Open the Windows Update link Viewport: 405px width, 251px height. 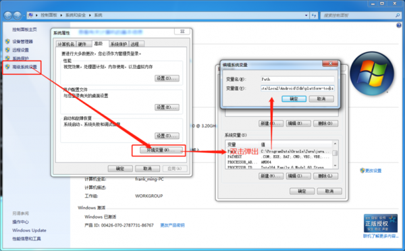[29, 230]
